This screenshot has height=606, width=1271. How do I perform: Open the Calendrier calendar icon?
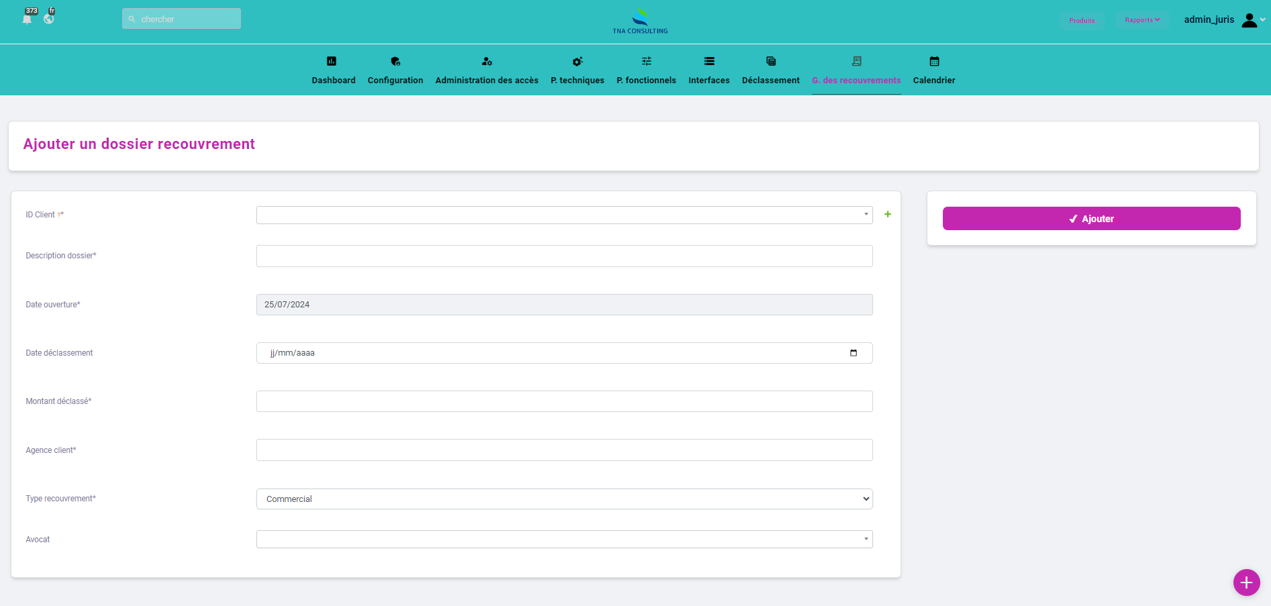point(934,61)
